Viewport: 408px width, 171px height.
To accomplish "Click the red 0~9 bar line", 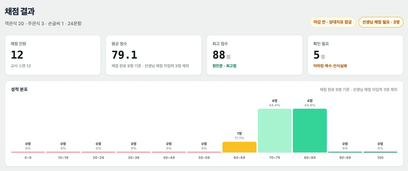I will click(x=28, y=152).
